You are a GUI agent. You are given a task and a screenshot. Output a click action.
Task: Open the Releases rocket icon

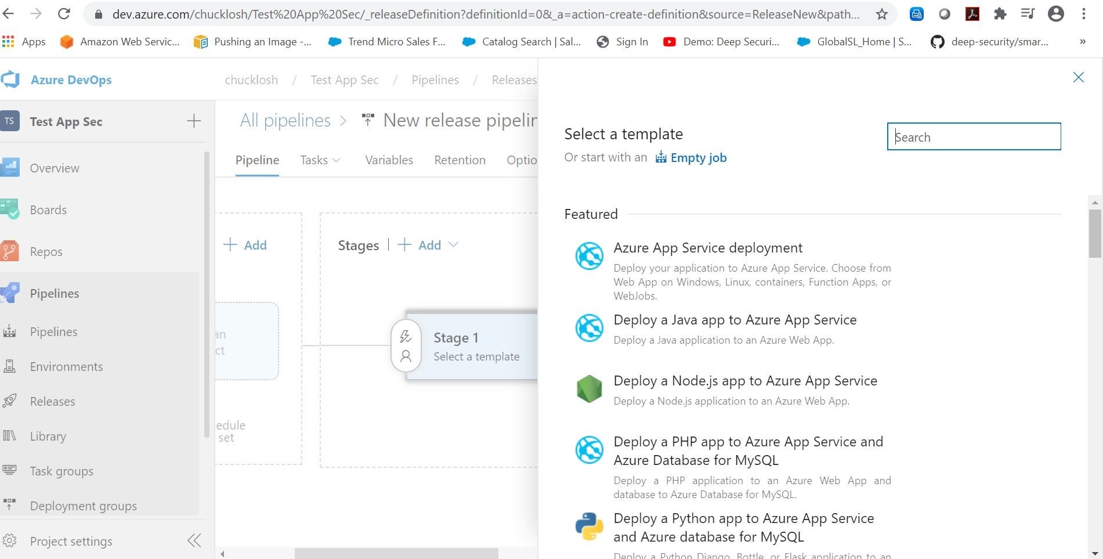click(9, 401)
